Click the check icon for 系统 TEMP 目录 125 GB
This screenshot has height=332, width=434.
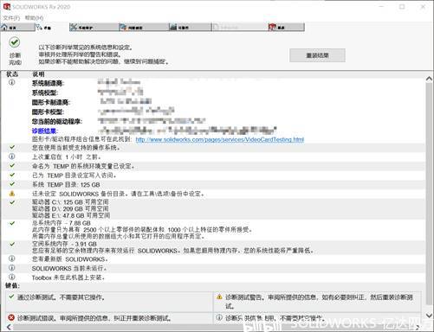point(12,184)
